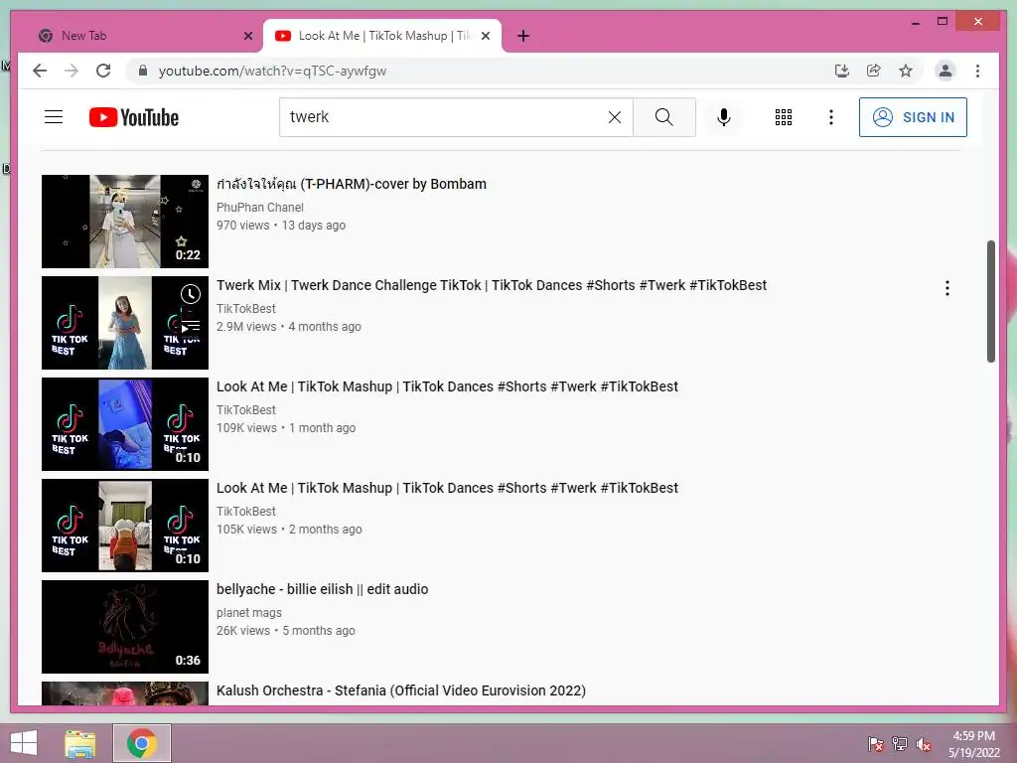
Task: Open YouTube settings three-dot menu
Action: click(x=831, y=117)
